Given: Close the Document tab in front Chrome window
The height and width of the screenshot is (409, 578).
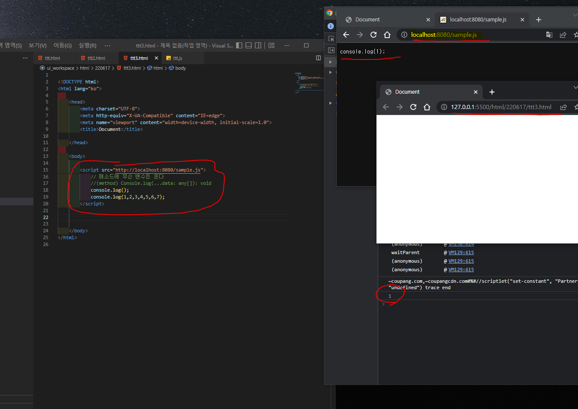Looking at the screenshot, I should (x=476, y=92).
